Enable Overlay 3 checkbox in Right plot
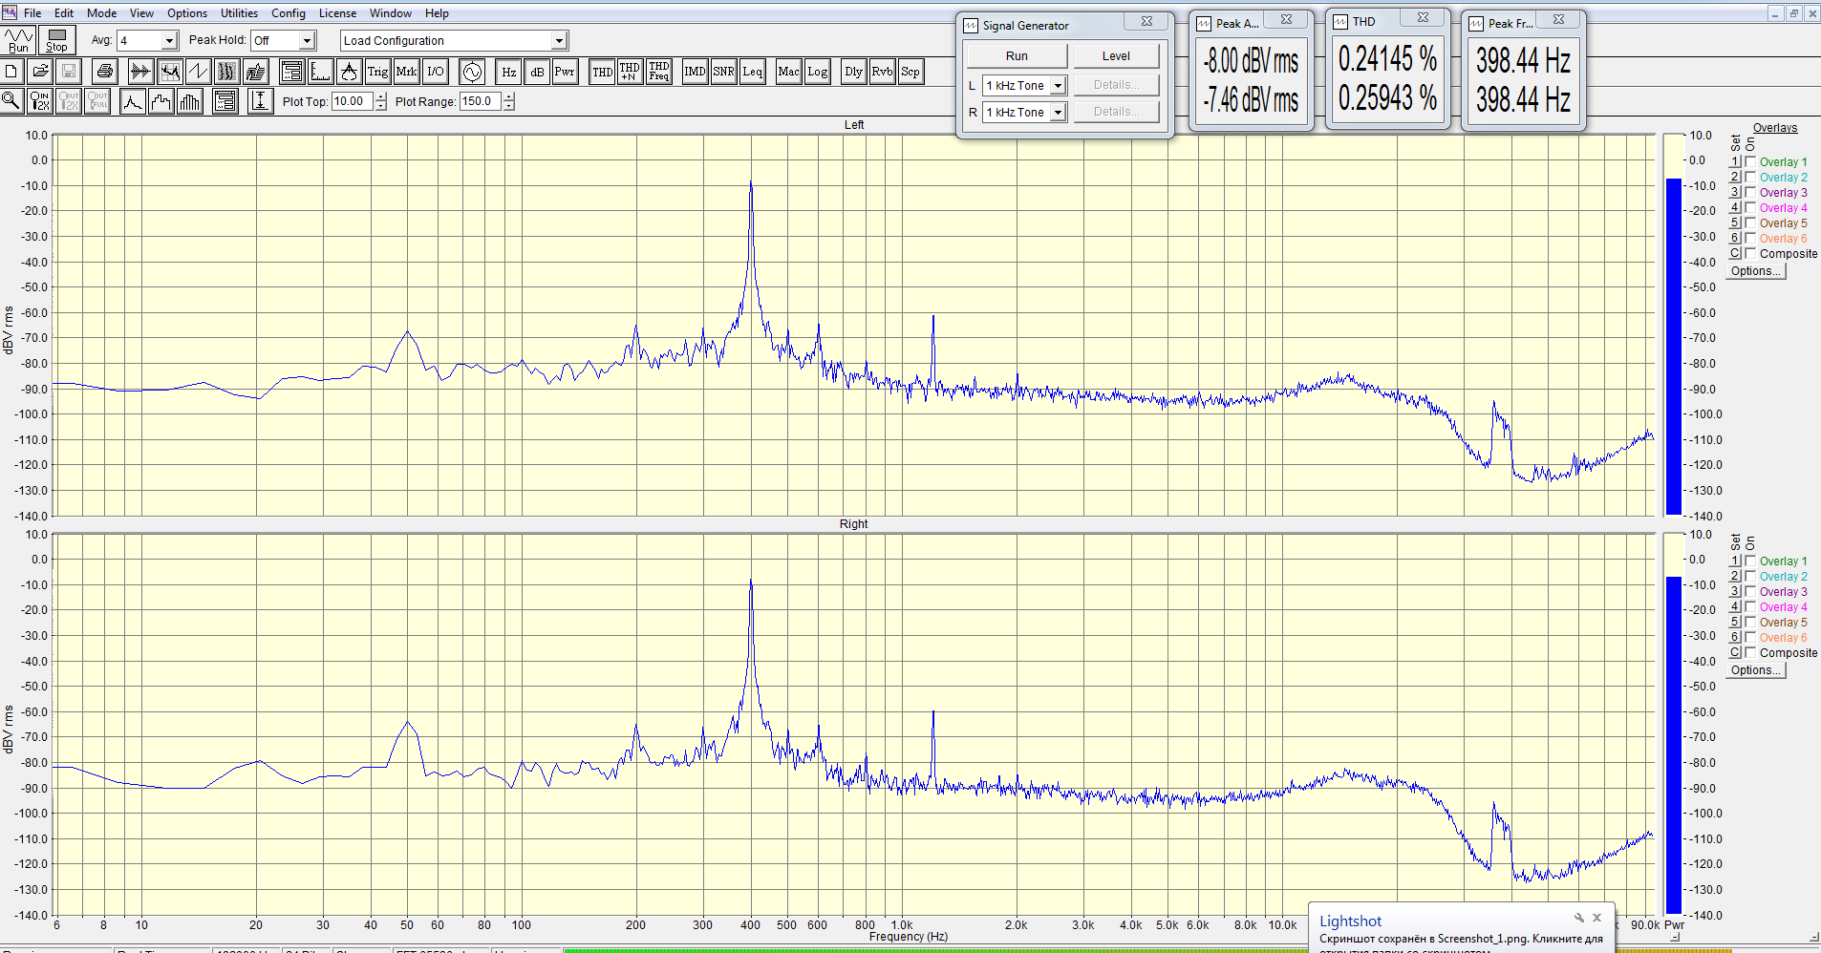1821x953 pixels. 1750,592
